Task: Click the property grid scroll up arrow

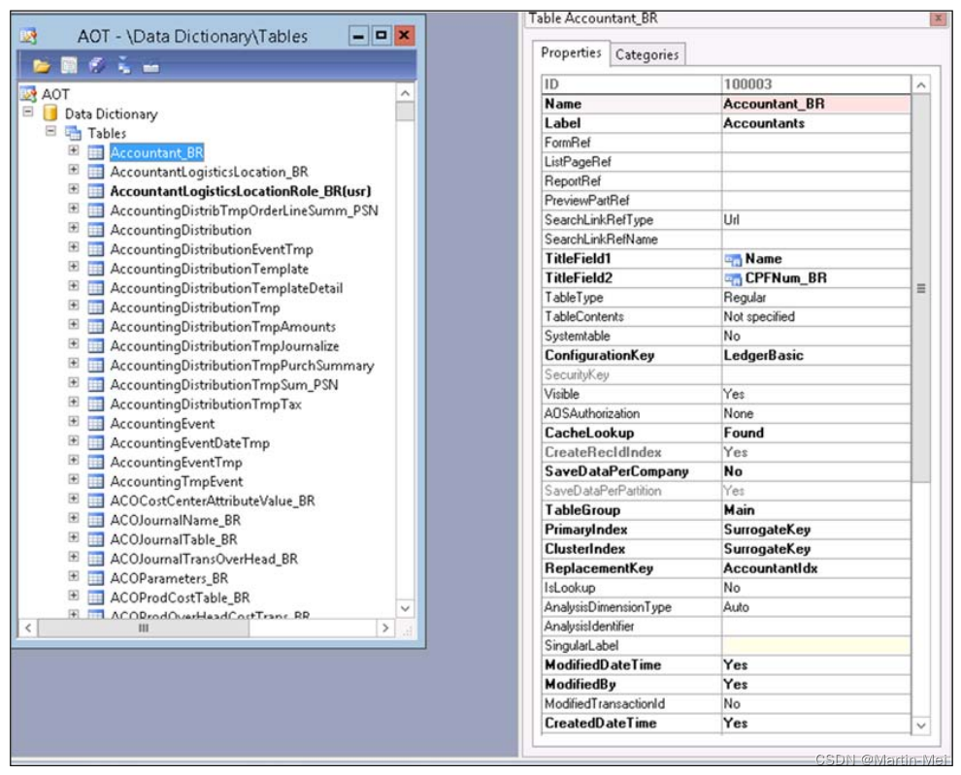Action: click(920, 85)
